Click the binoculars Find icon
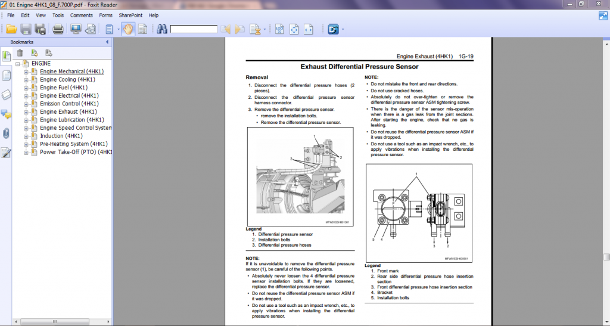 pyautogui.click(x=161, y=29)
